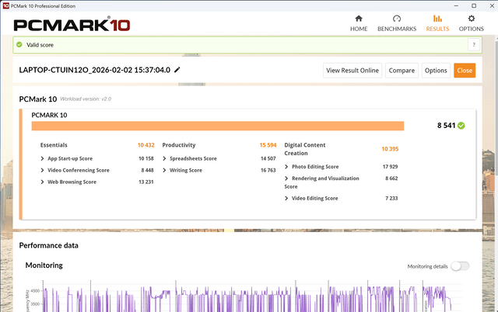This screenshot has width=498, height=312.
Task: Click the pencil icon to rename result
Action: point(177,70)
